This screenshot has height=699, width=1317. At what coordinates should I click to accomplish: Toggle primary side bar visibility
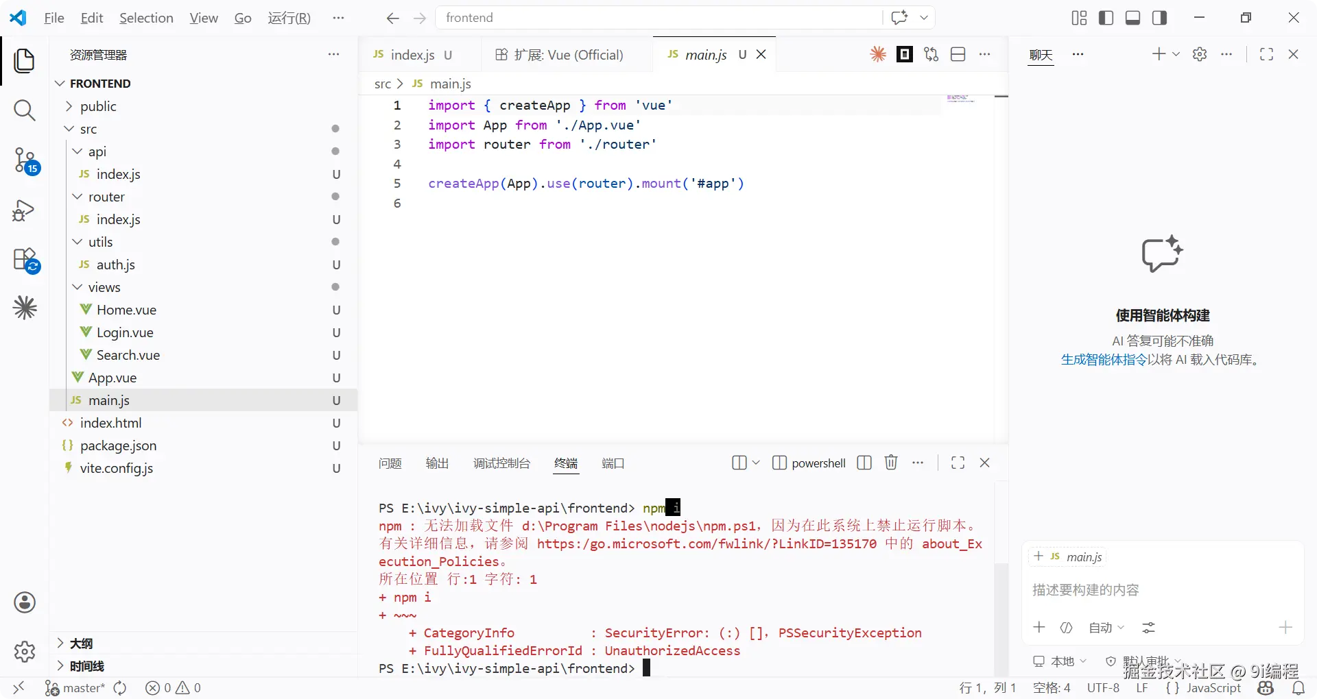tap(1106, 18)
